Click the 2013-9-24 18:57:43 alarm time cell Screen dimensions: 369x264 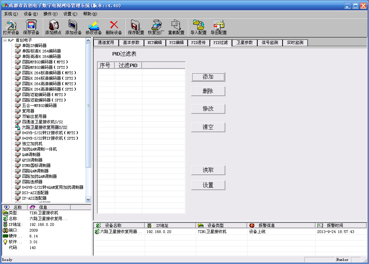336,232
